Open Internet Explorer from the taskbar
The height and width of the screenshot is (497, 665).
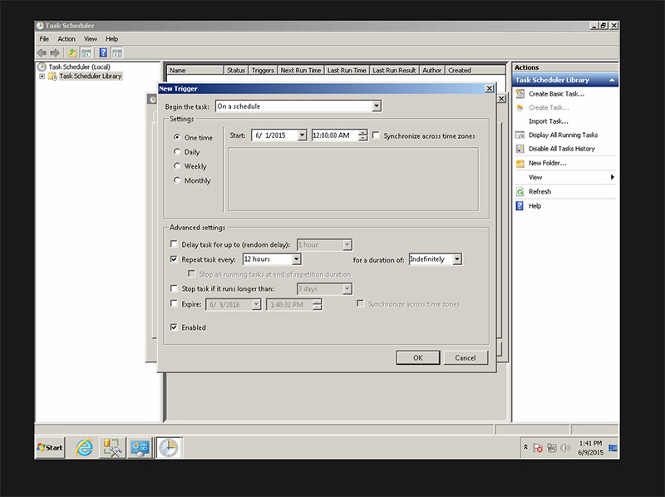coord(85,448)
